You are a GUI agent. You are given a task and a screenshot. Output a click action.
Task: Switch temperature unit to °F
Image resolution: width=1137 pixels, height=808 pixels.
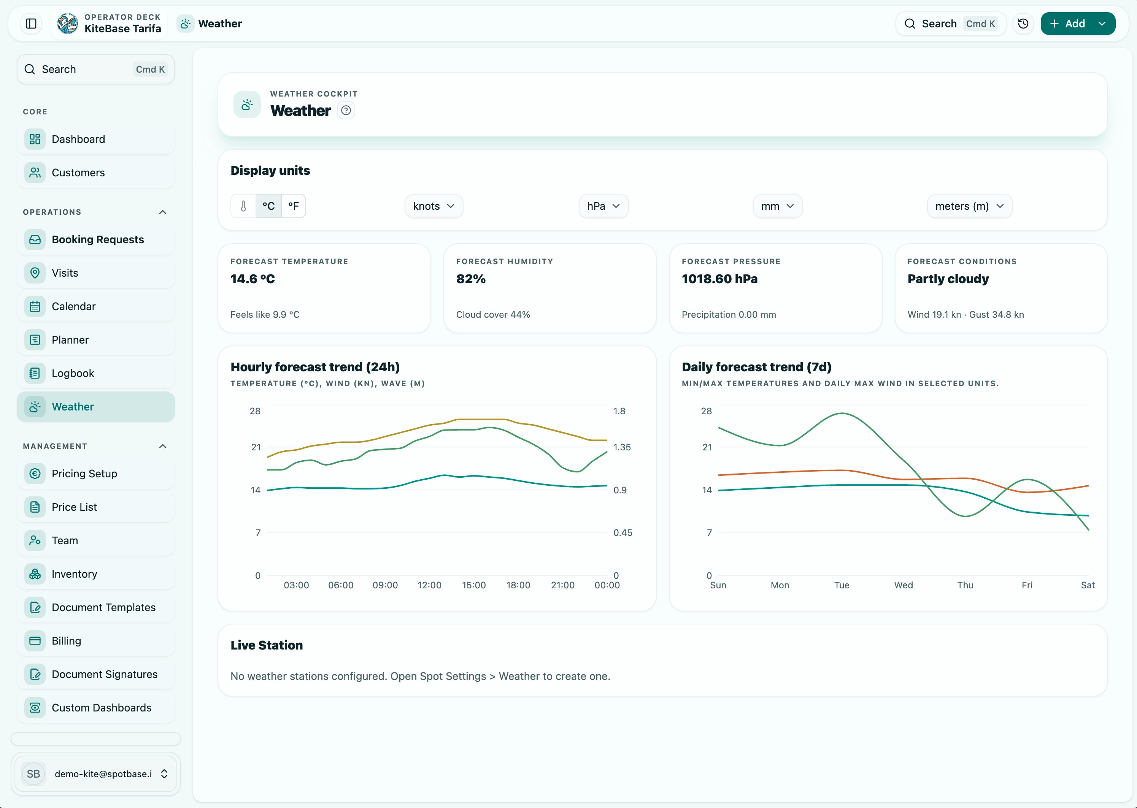click(294, 206)
